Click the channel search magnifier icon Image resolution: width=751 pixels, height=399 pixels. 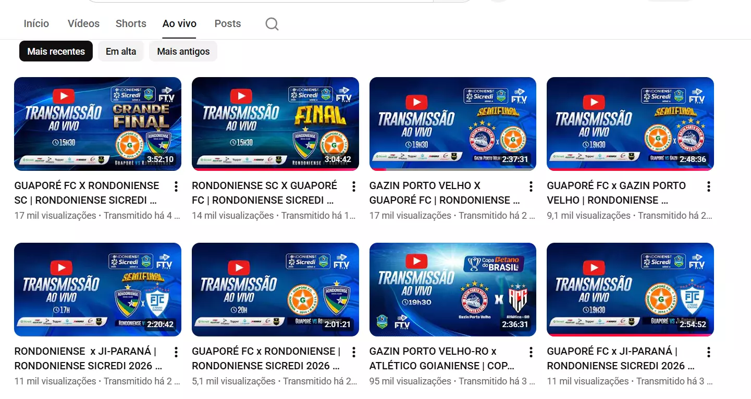click(x=272, y=24)
